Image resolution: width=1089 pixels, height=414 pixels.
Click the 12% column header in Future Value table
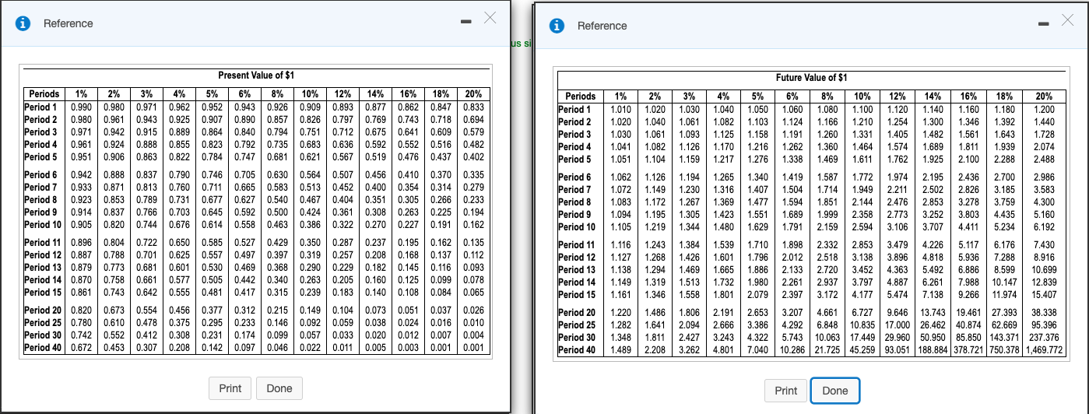[898, 96]
